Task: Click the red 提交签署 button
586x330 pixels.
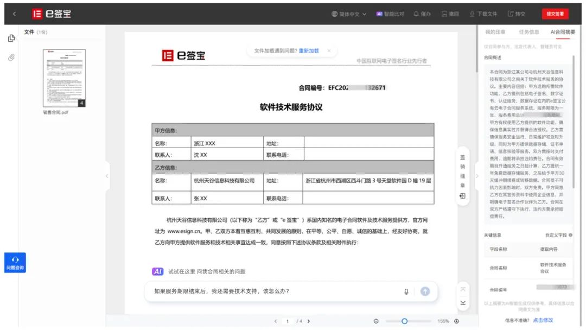Action: [x=555, y=14]
